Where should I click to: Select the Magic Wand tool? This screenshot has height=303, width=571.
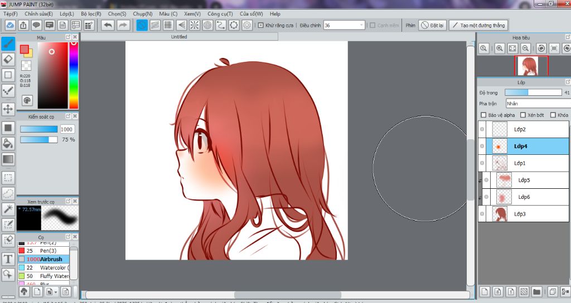[8, 209]
